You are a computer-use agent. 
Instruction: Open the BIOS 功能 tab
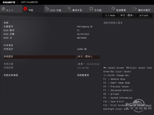[x=55, y=9]
